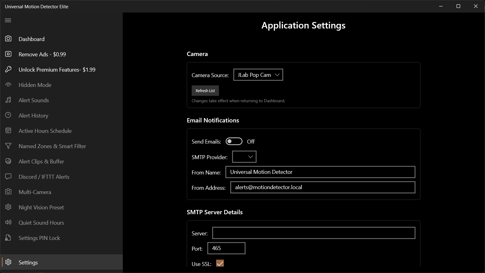This screenshot has width=485, height=273.
Task: Click the Quiet Sound Hours speaker icon
Action: point(8,222)
